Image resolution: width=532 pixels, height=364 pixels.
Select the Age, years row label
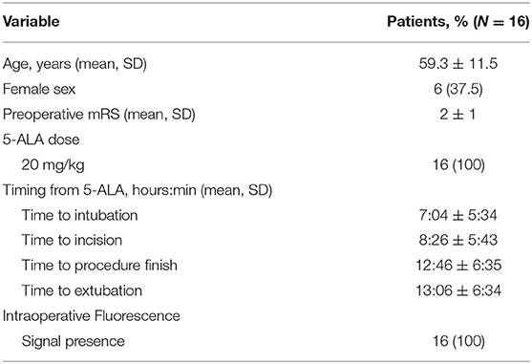point(74,64)
